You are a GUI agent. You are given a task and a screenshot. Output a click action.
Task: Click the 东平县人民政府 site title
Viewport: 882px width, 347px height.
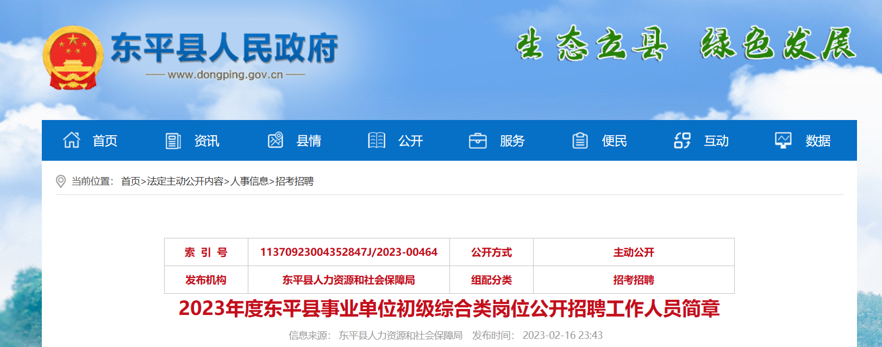point(224,48)
